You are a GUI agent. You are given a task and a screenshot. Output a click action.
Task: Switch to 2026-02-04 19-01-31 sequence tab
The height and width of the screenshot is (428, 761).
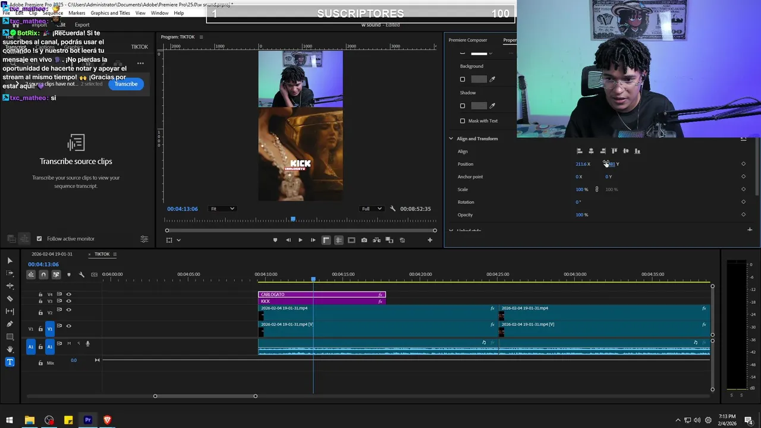[x=52, y=254]
